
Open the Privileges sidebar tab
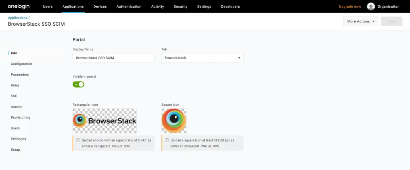click(18, 139)
